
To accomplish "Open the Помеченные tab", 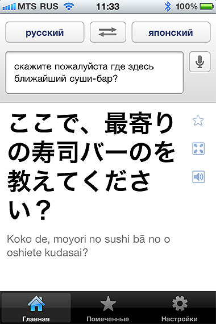I will [107, 308].
